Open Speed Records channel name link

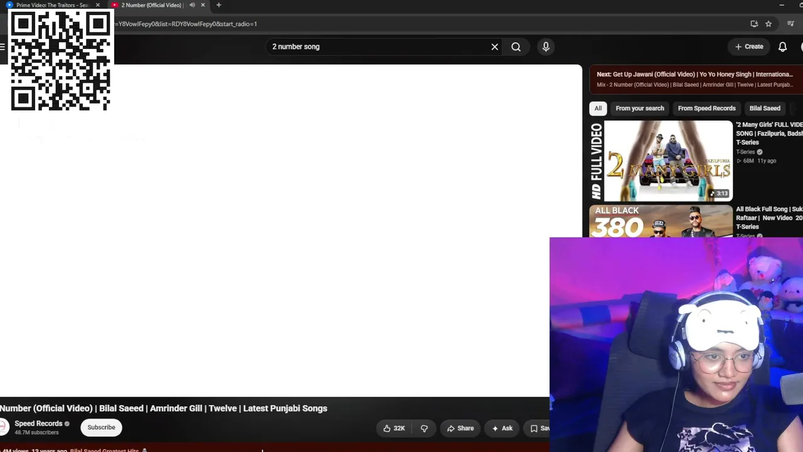click(x=38, y=424)
